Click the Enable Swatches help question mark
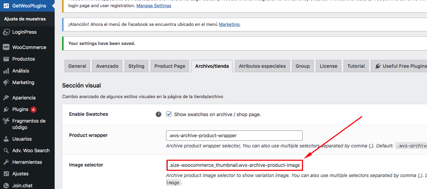 point(159,114)
